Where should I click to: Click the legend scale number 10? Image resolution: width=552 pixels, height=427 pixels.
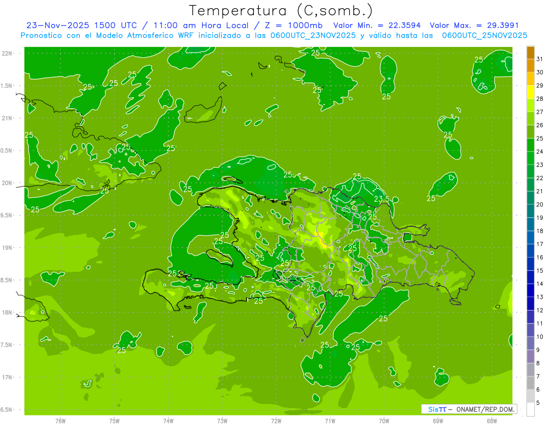(540, 337)
